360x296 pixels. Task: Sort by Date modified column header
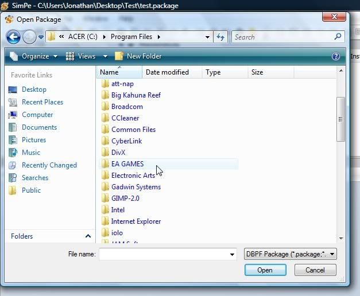172,72
